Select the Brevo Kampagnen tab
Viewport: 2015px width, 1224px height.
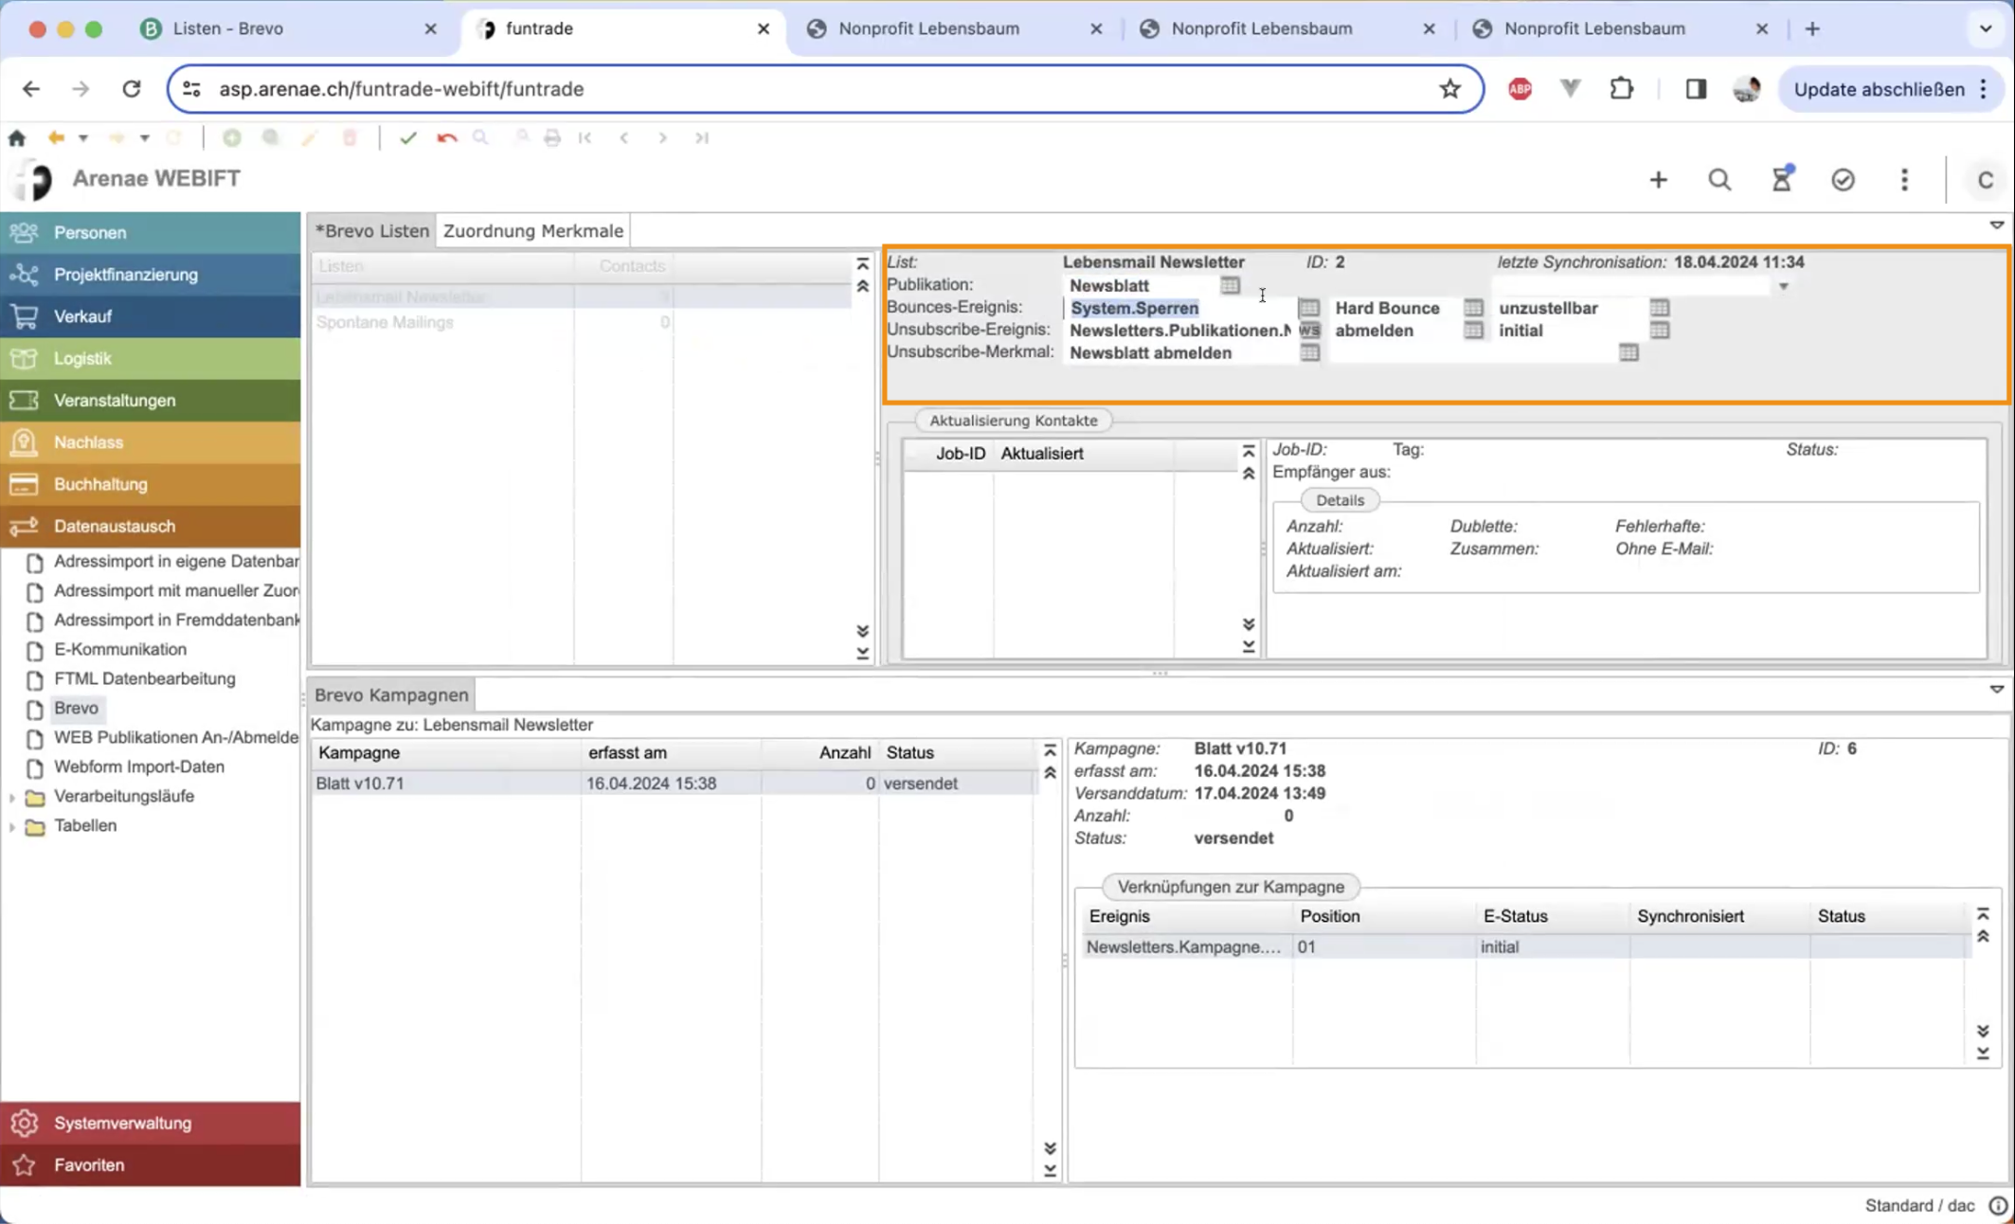(391, 694)
